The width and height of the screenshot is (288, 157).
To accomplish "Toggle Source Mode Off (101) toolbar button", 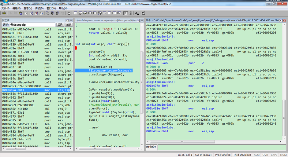I will [x=130, y=13].
